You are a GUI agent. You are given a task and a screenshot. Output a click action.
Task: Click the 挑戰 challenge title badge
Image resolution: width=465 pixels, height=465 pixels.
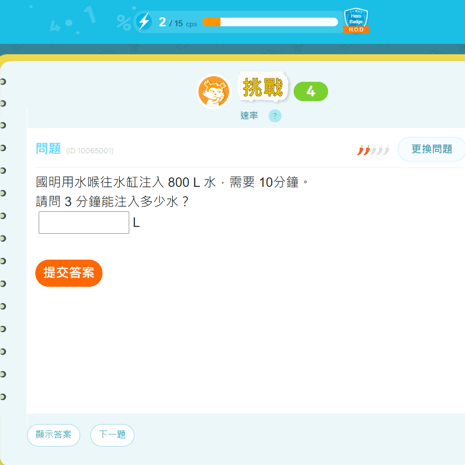[x=263, y=88]
